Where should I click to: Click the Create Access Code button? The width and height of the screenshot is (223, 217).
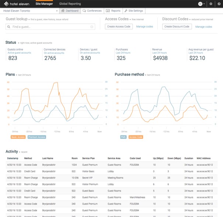(x=119, y=27)
